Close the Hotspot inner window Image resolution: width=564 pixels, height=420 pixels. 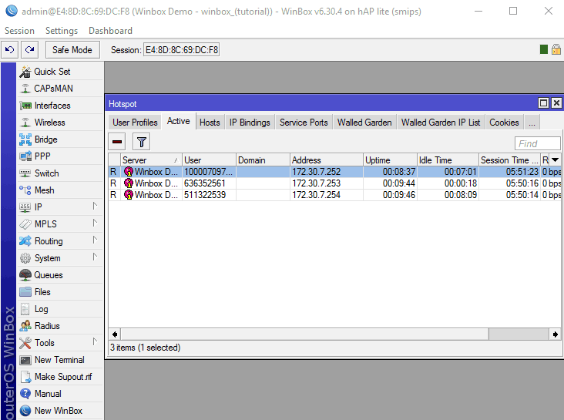(556, 103)
